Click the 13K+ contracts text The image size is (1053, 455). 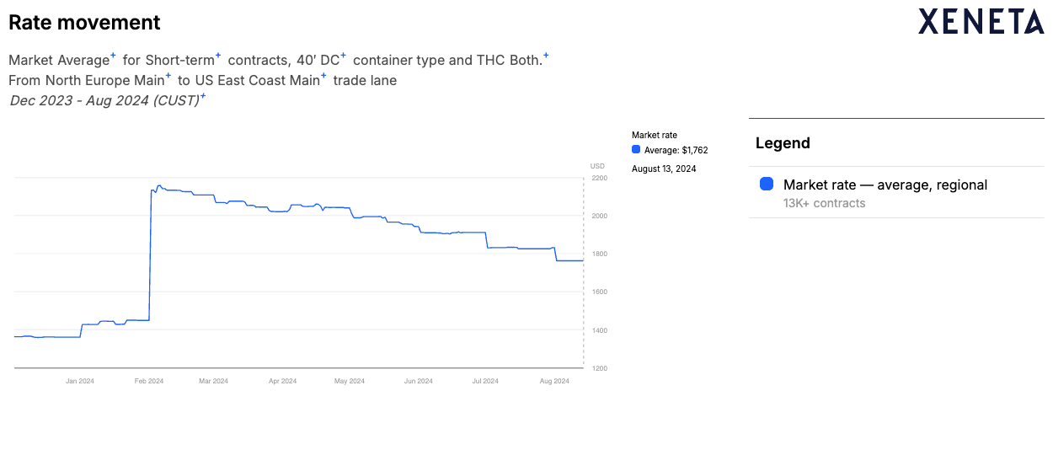click(824, 203)
